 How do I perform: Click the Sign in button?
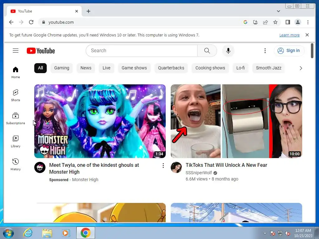pos(289,51)
